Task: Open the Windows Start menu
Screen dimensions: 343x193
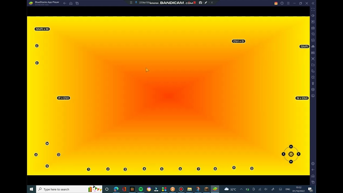Action: point(31,189)
